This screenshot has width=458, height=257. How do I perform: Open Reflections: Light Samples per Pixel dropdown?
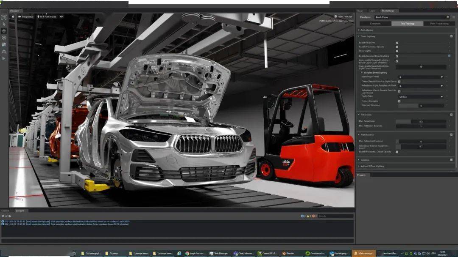point(421,86)
